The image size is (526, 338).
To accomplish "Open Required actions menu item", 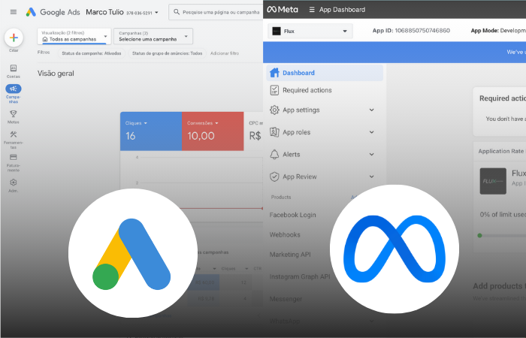I will click(x=307, y=90).
